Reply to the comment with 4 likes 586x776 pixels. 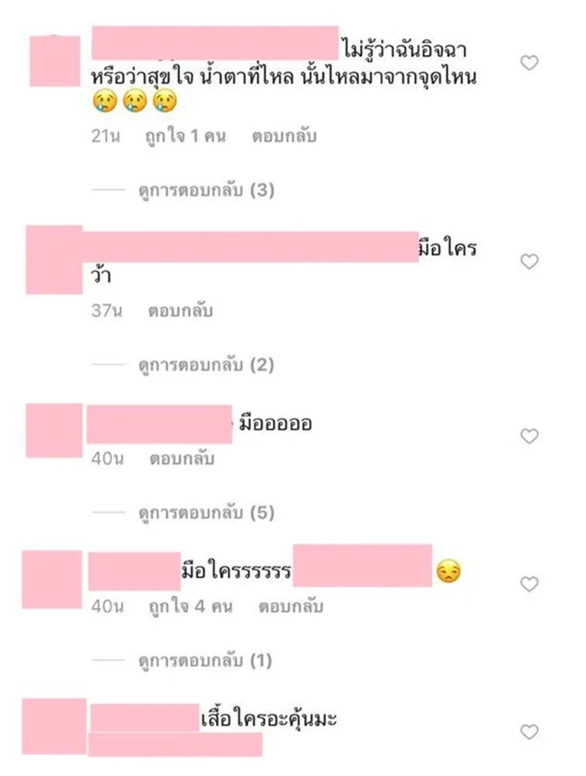click(291, 606)
